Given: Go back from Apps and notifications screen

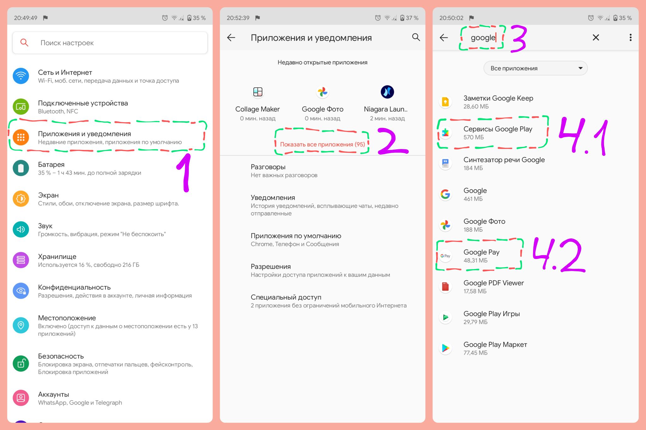Looking at the screenshot, I should point(231,37).
